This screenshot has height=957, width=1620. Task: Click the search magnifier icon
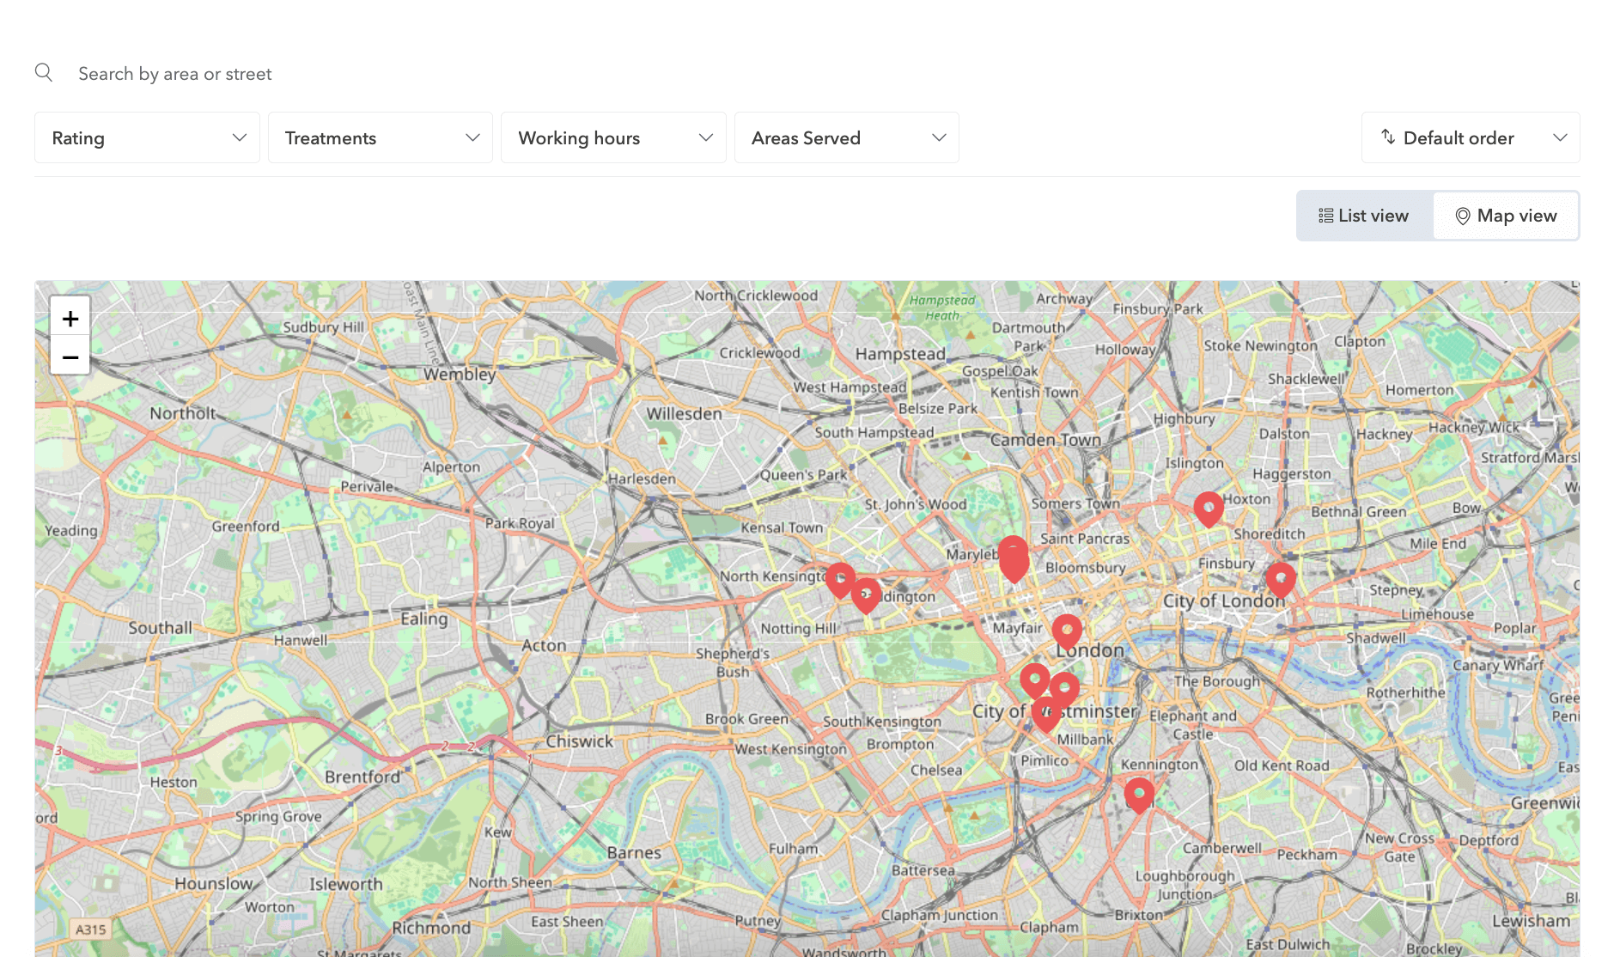[x=44, y=73]
